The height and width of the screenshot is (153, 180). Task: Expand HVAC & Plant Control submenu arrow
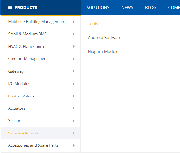tap(74, 47)
